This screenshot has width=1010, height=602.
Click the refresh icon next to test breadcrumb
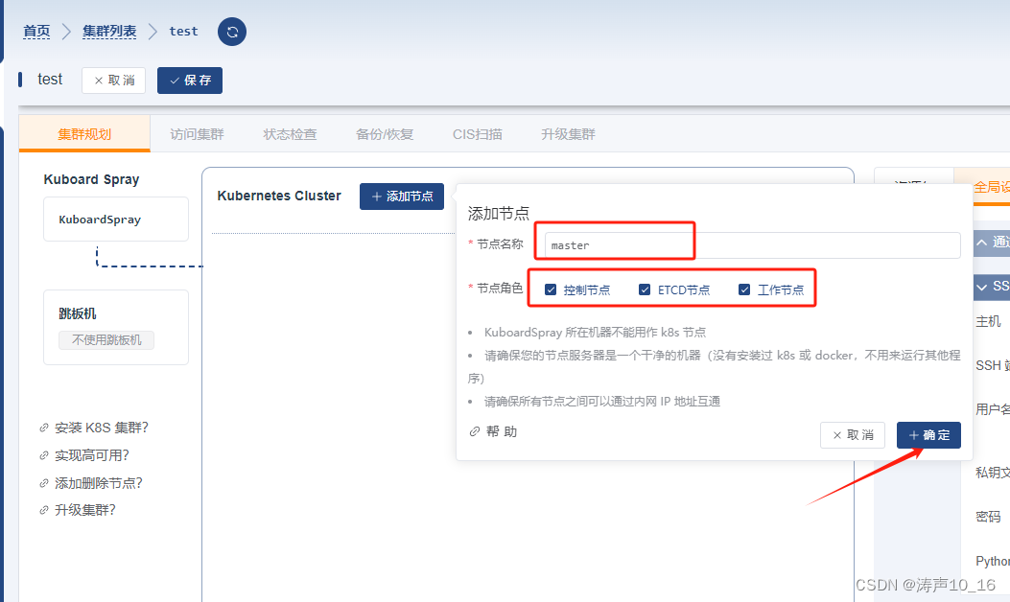pyautogui.click(x=232, y=32)
